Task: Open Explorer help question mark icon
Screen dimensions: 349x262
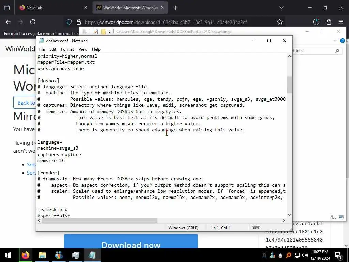Action: pyautogui.click(x=342, y=41)
